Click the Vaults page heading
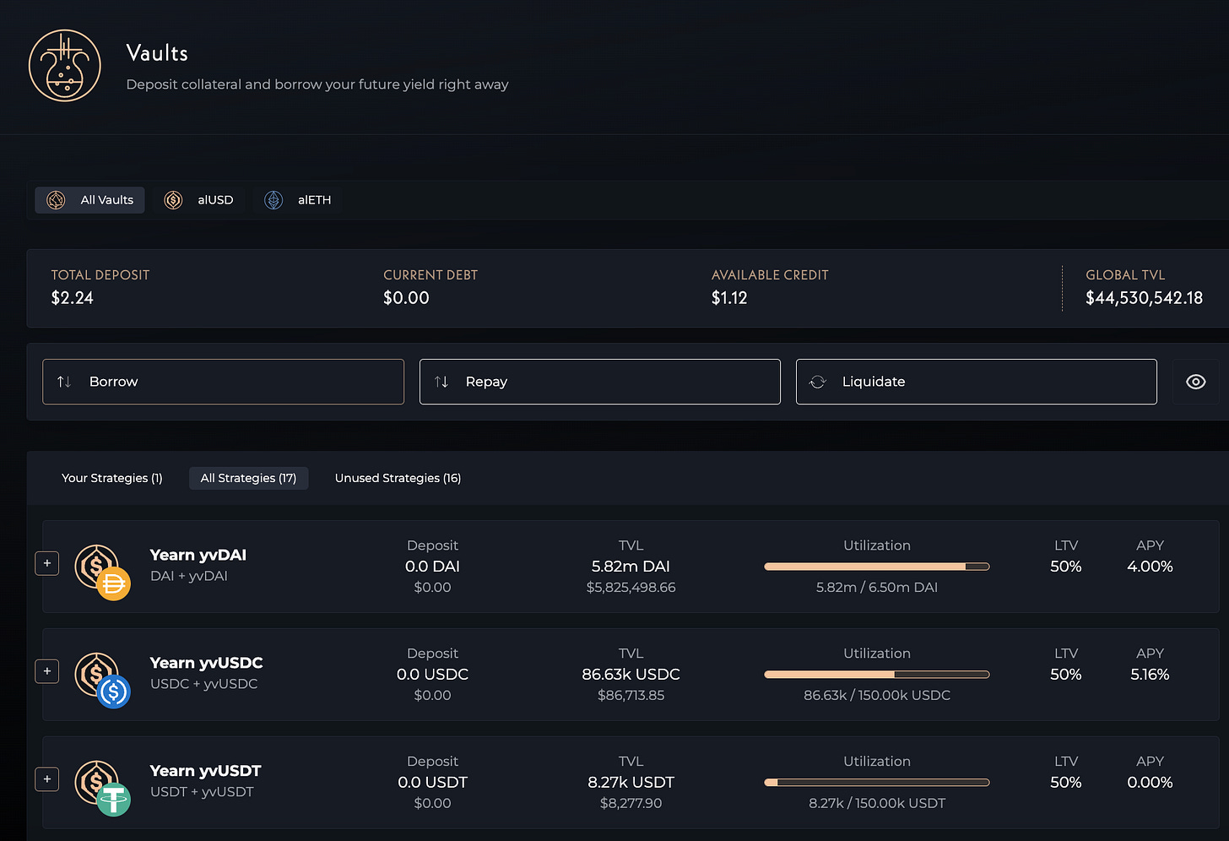1229x841 pixels. [157, 53]
